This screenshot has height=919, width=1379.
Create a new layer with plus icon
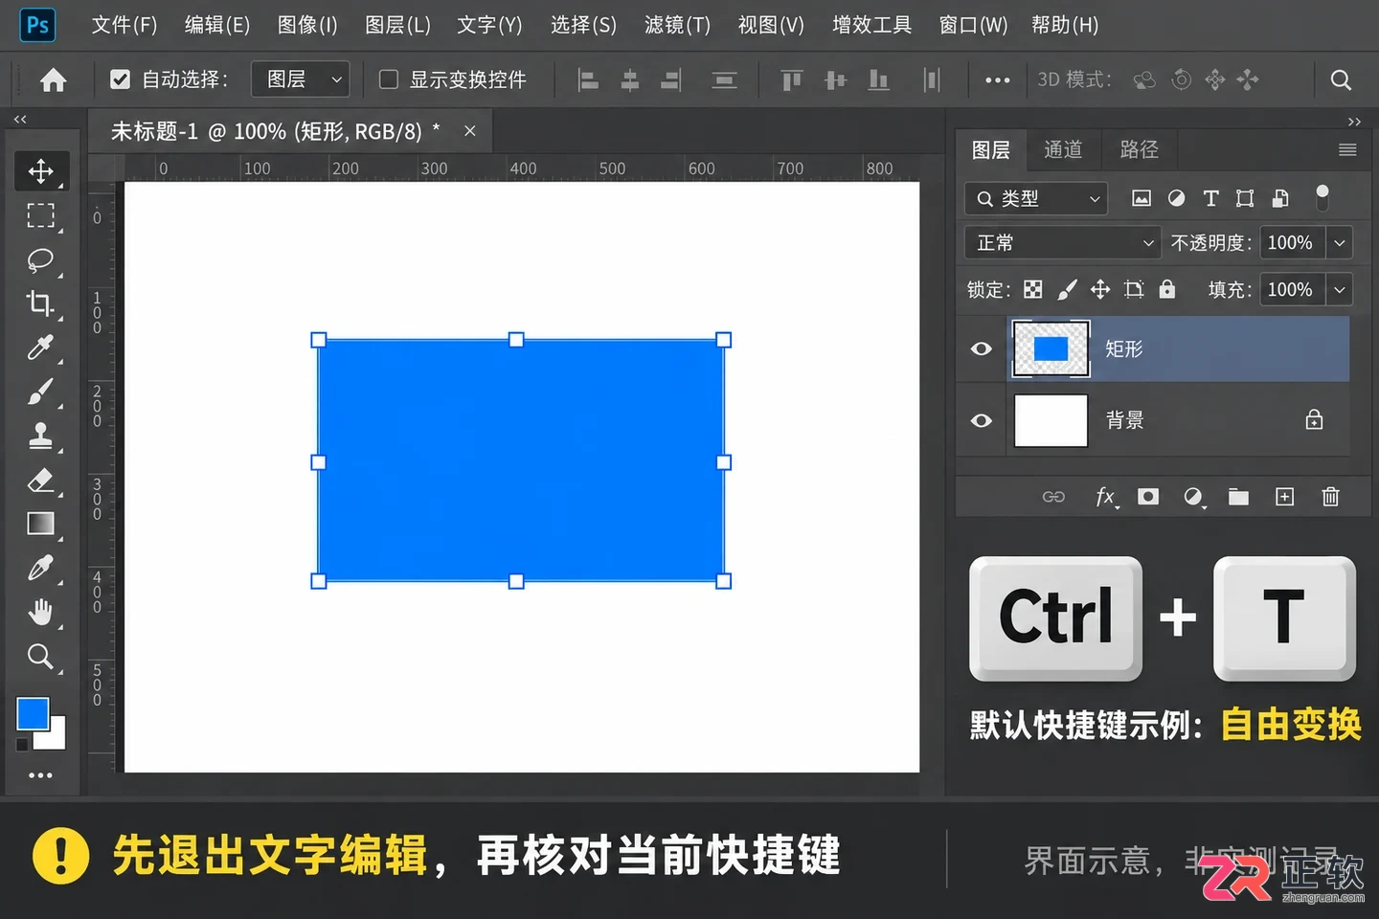1284,496
